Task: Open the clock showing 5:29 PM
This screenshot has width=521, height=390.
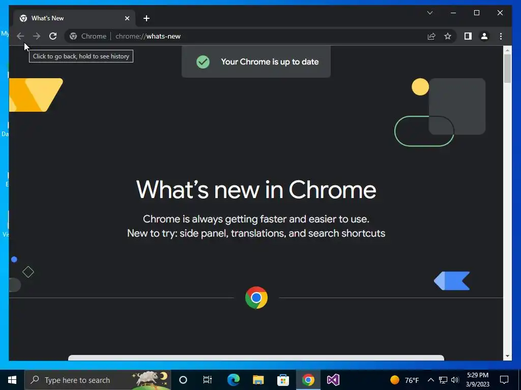Action: pos(477,380)
